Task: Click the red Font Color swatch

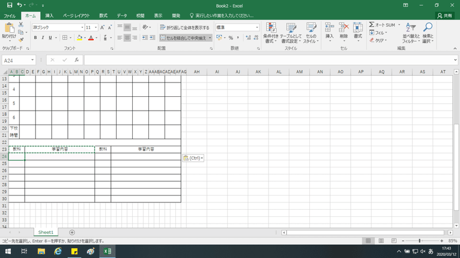Action: pyautogui.click(x=91, y=38)
